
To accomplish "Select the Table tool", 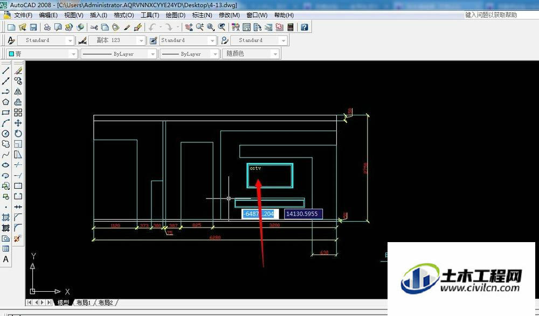I will pyautogui.click(x=6, y=249).
